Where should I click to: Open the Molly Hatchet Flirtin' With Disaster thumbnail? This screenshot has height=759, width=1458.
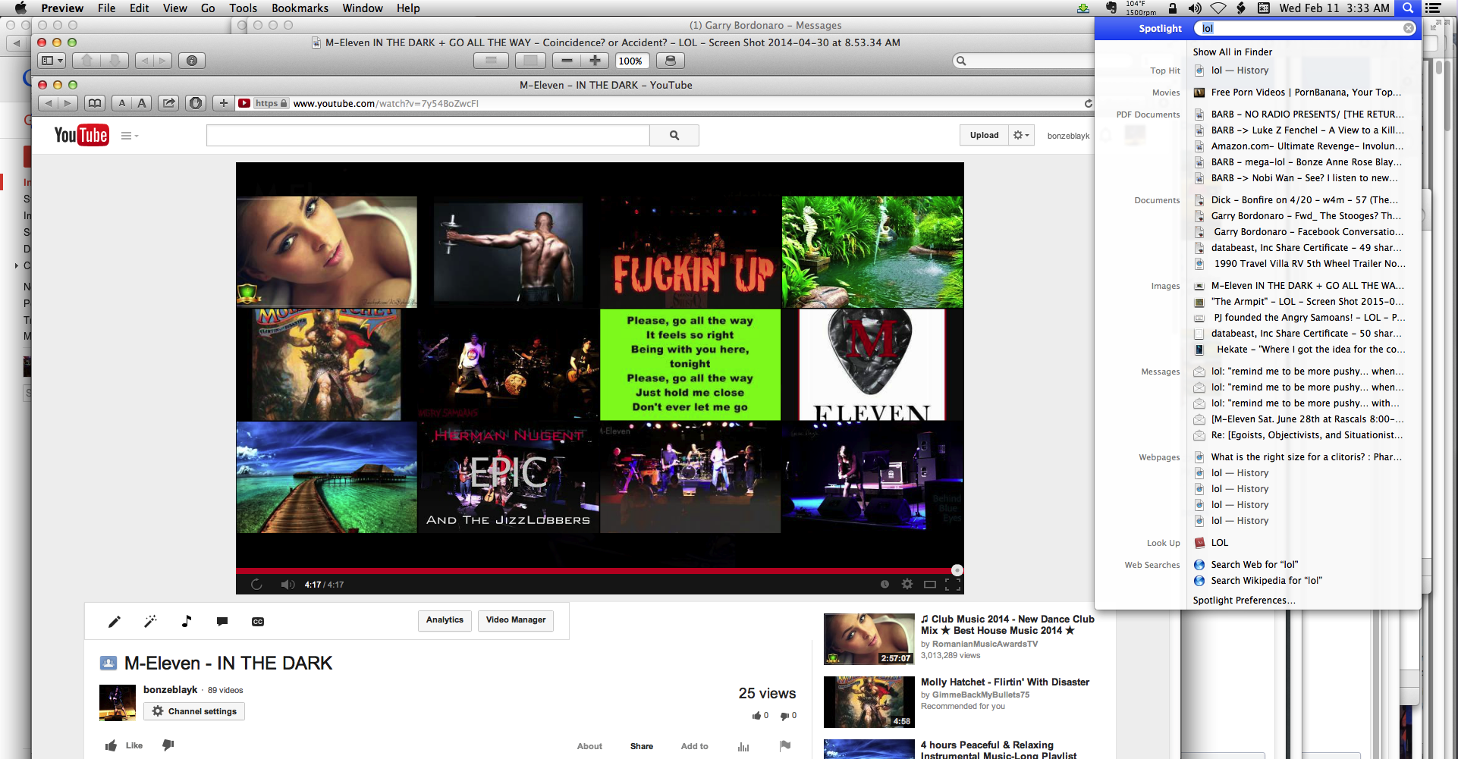click(869, 701)
